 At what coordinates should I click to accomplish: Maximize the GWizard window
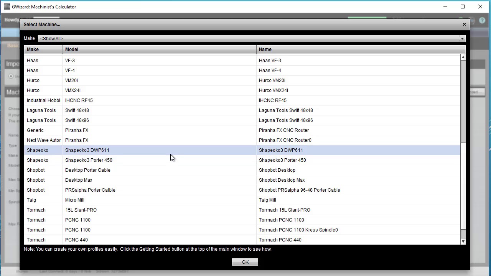tap(463, 7)
